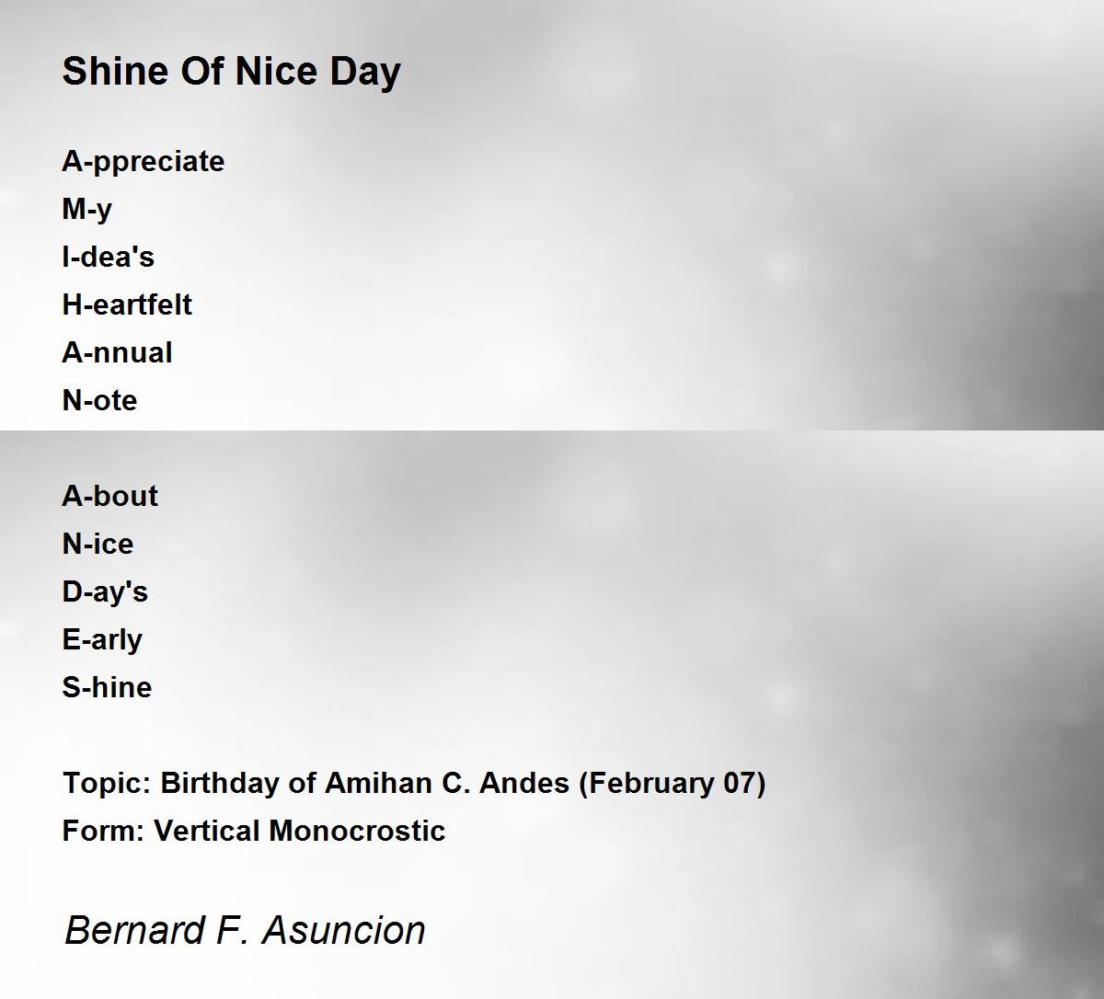The width and height of the screenshot is (1104, 999).
Task: Click the E-arly line
Action: pyautogui.click(x=102, y=640)
